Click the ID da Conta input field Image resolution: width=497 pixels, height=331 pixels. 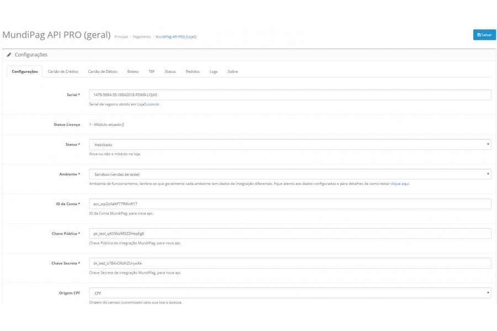click(290, 204)
